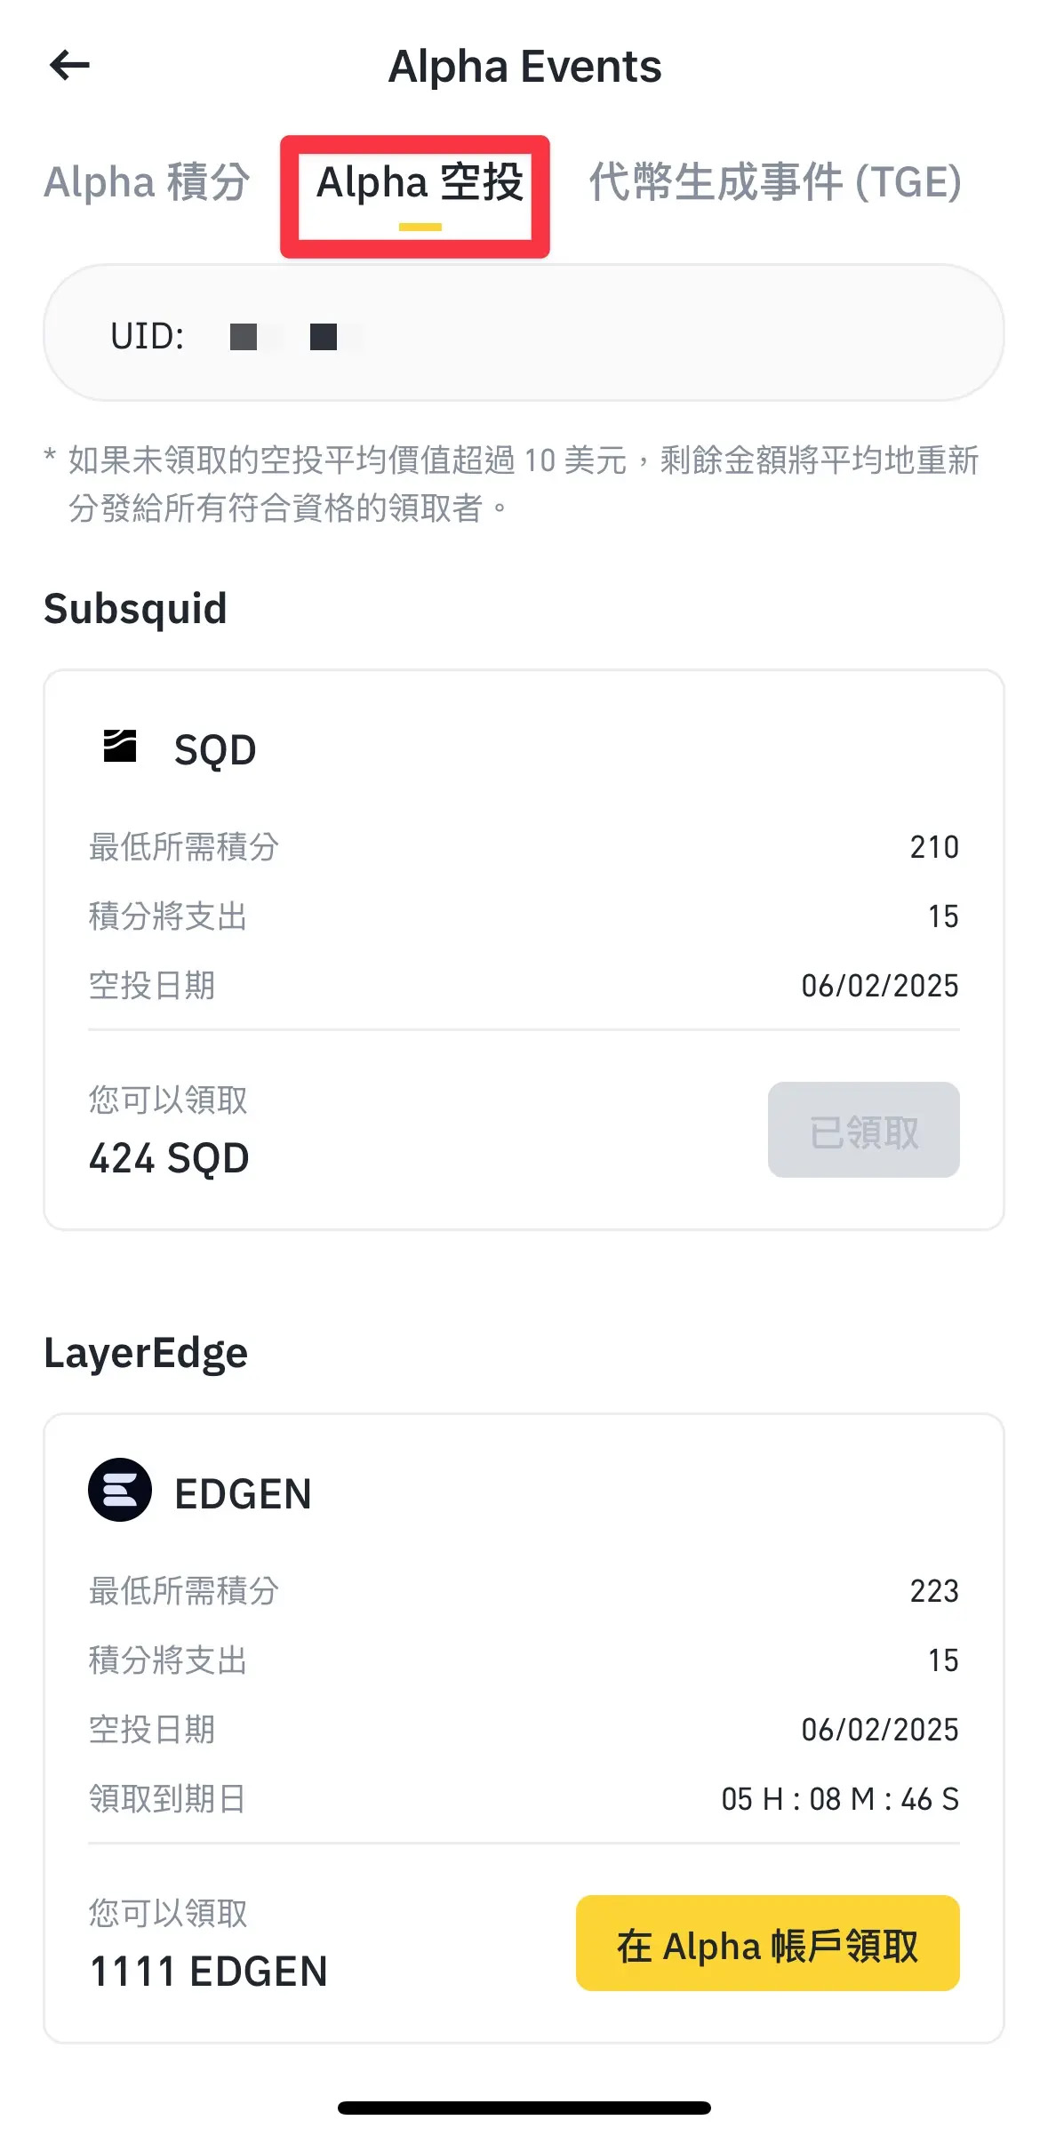This screenshot has height=2136, width=1048.
Task: Click the SQD token logo
Action: coord(120,747)
